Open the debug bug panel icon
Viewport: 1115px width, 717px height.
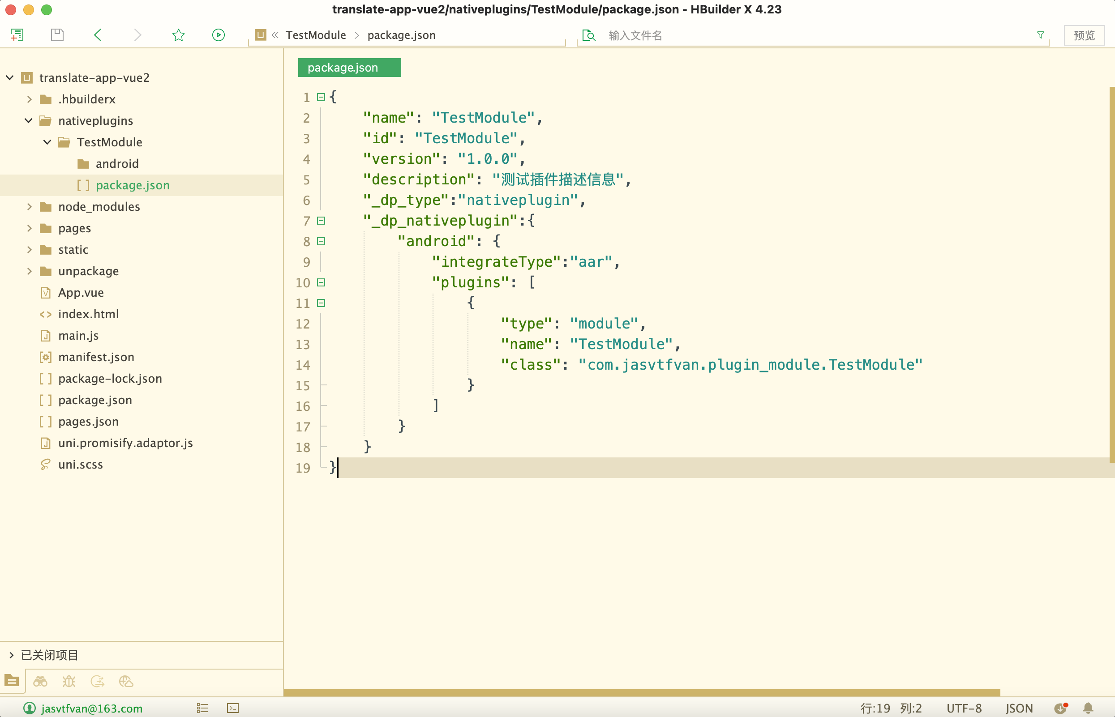pyautogui.click(x=69, y=682)
